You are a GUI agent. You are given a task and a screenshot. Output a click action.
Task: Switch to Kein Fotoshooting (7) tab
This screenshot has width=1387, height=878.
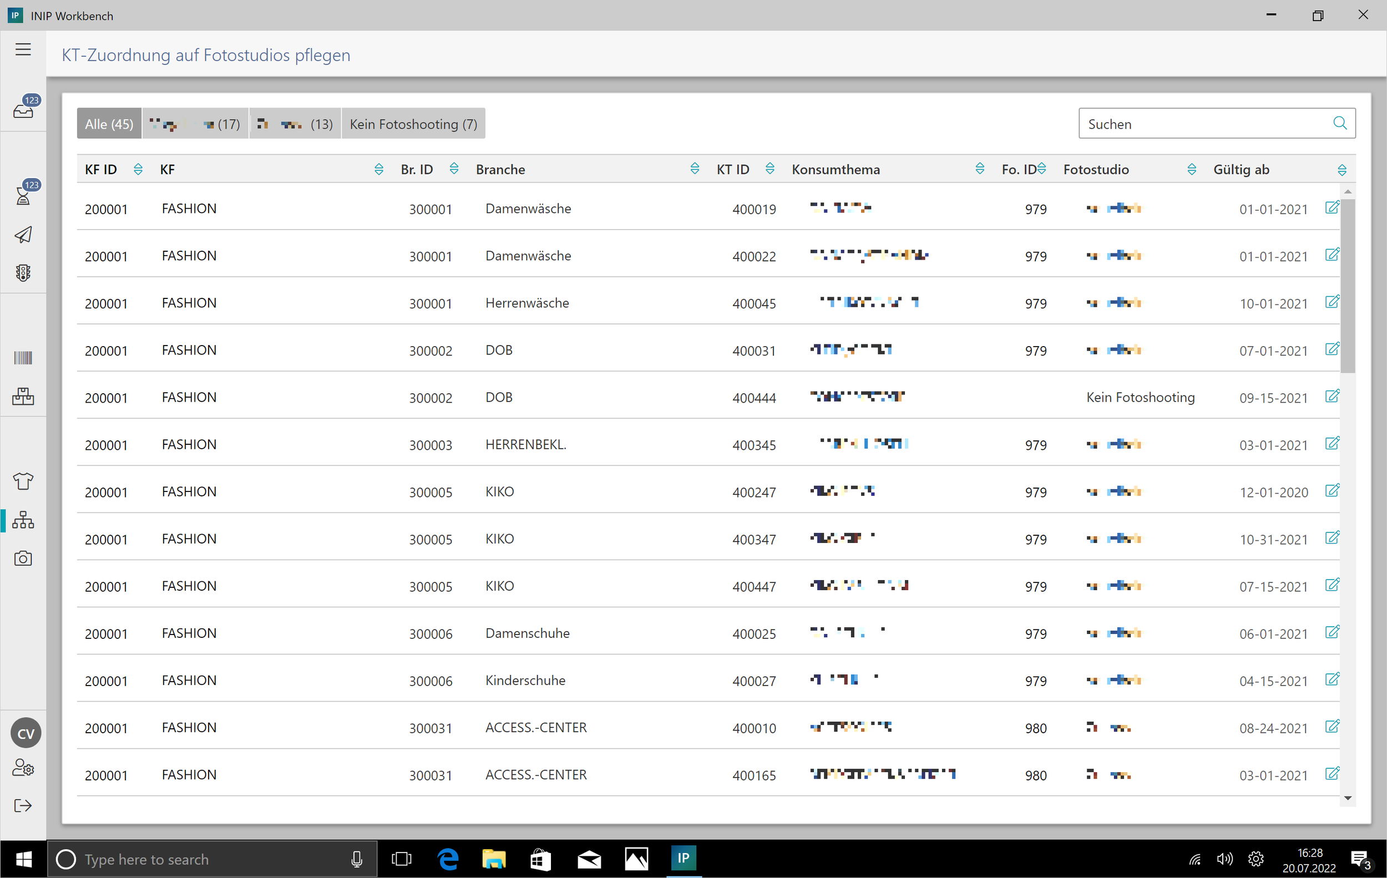413,124
